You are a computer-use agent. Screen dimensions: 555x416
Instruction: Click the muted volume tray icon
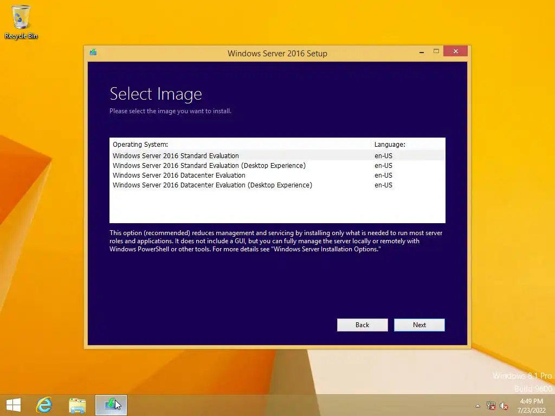click(x=504, y=406)
